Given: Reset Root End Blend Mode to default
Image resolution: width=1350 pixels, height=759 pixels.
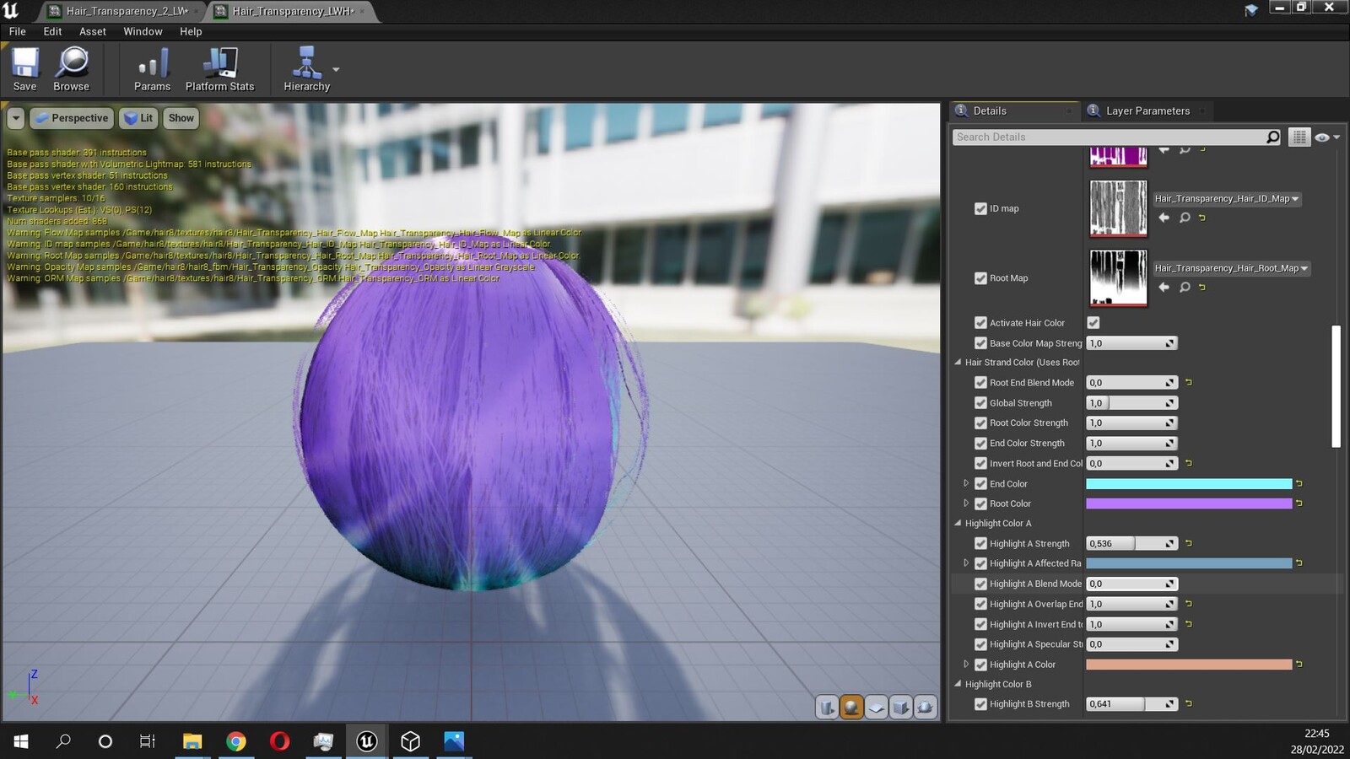Looking at the screenshot, I should pyautogui.click(x=1189, y=382).
